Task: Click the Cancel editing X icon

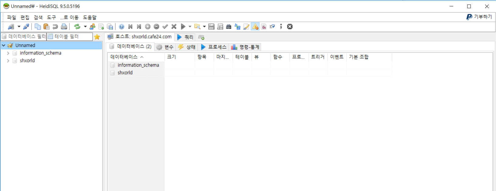Action: (x=174, y=27)
